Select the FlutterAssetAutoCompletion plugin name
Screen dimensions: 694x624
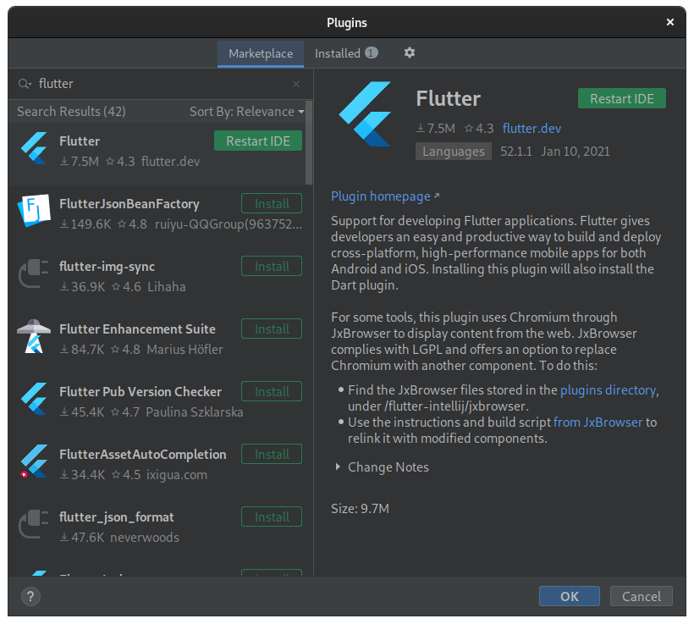(x=142, y=455)
